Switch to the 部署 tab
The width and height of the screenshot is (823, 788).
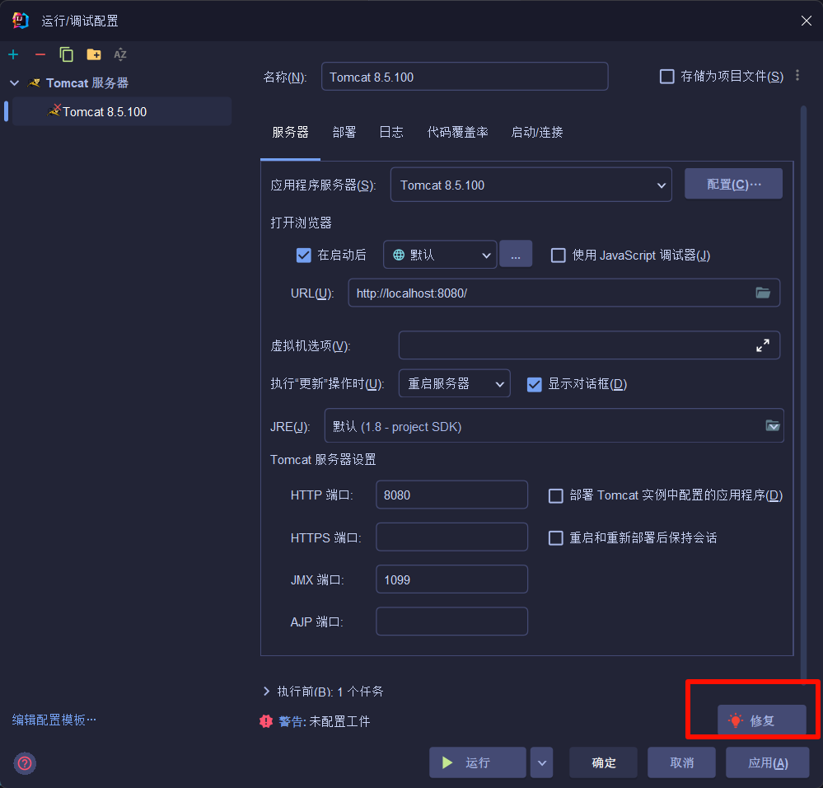pyautogui.click(x=344, y=133)
